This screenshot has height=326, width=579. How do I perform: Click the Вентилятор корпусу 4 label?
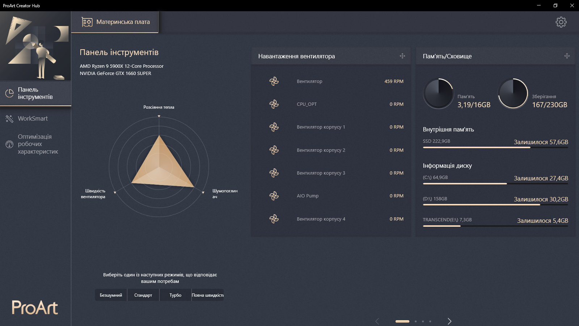tap(321, 219)
